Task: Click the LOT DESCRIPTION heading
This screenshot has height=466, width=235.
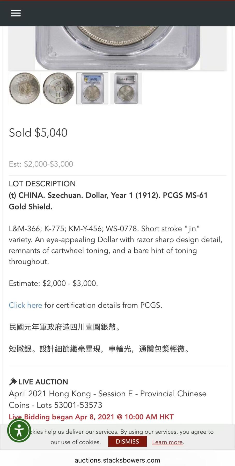Action: pos(42,184)
